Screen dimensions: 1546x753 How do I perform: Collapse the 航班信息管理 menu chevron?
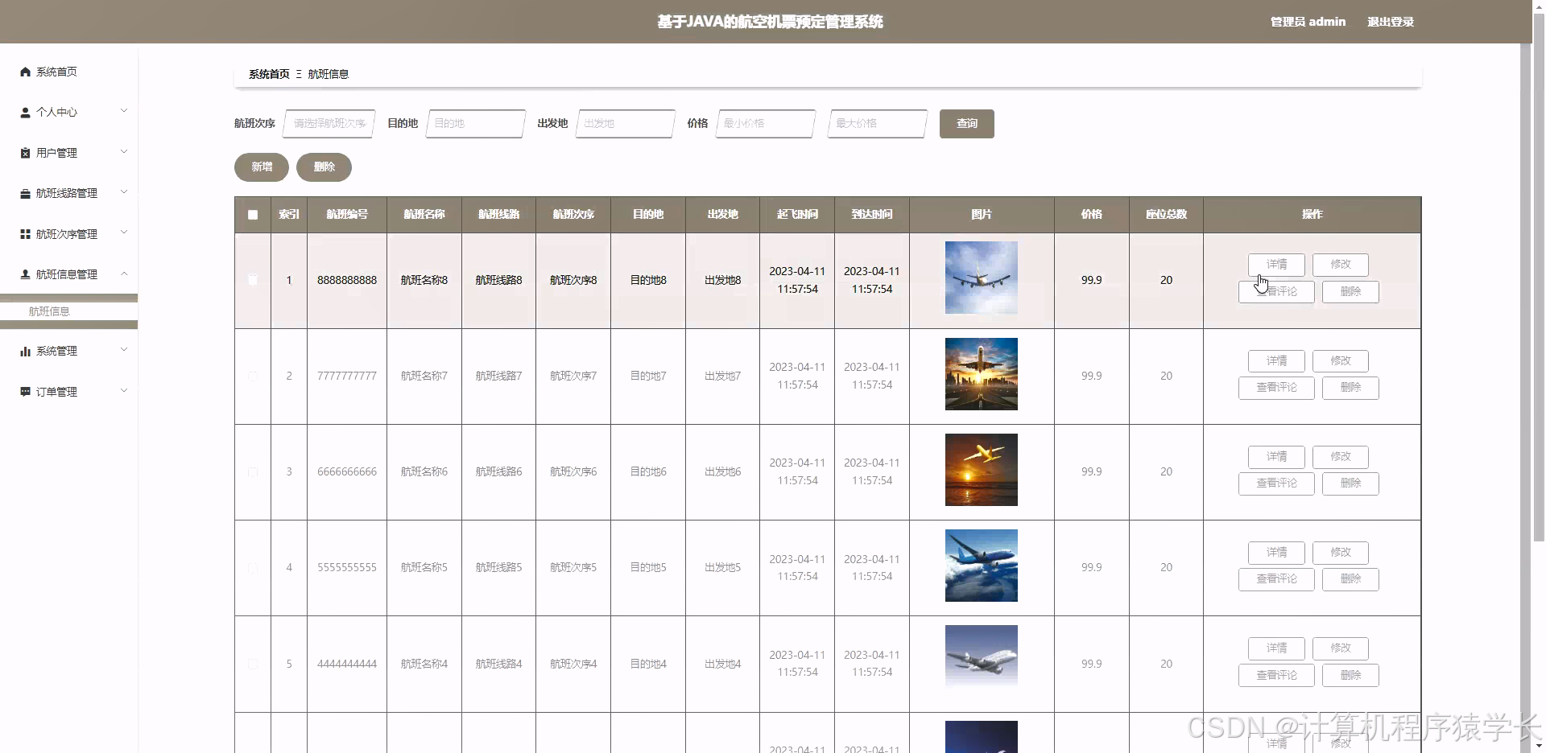[124, 274]
